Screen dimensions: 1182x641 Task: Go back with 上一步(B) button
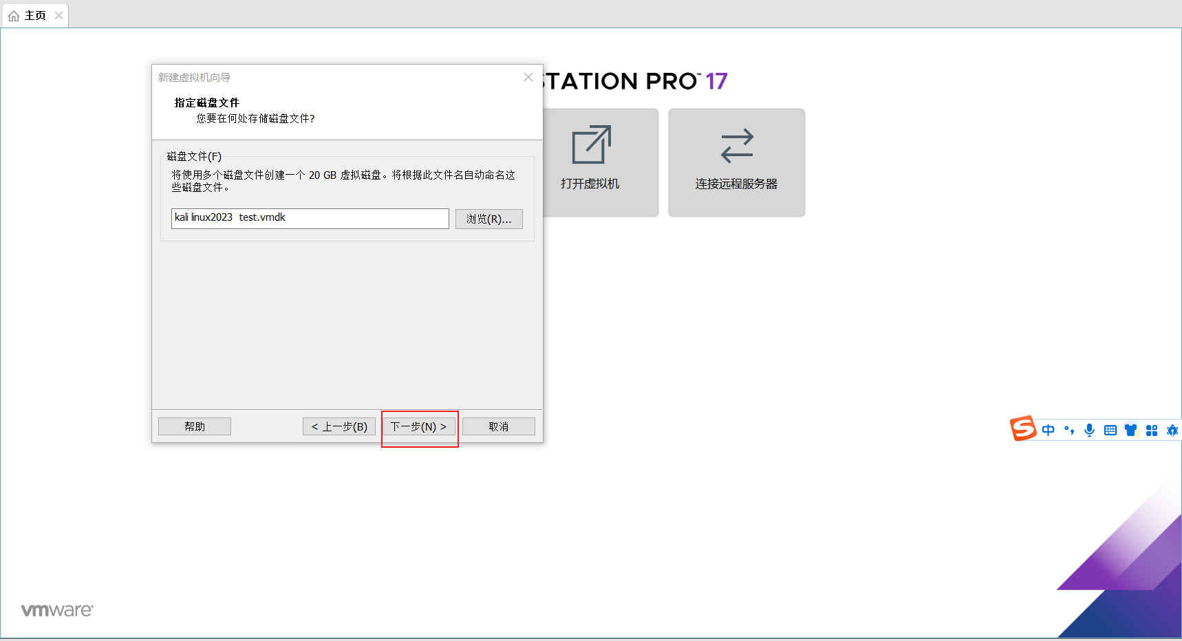coord(339,426)
